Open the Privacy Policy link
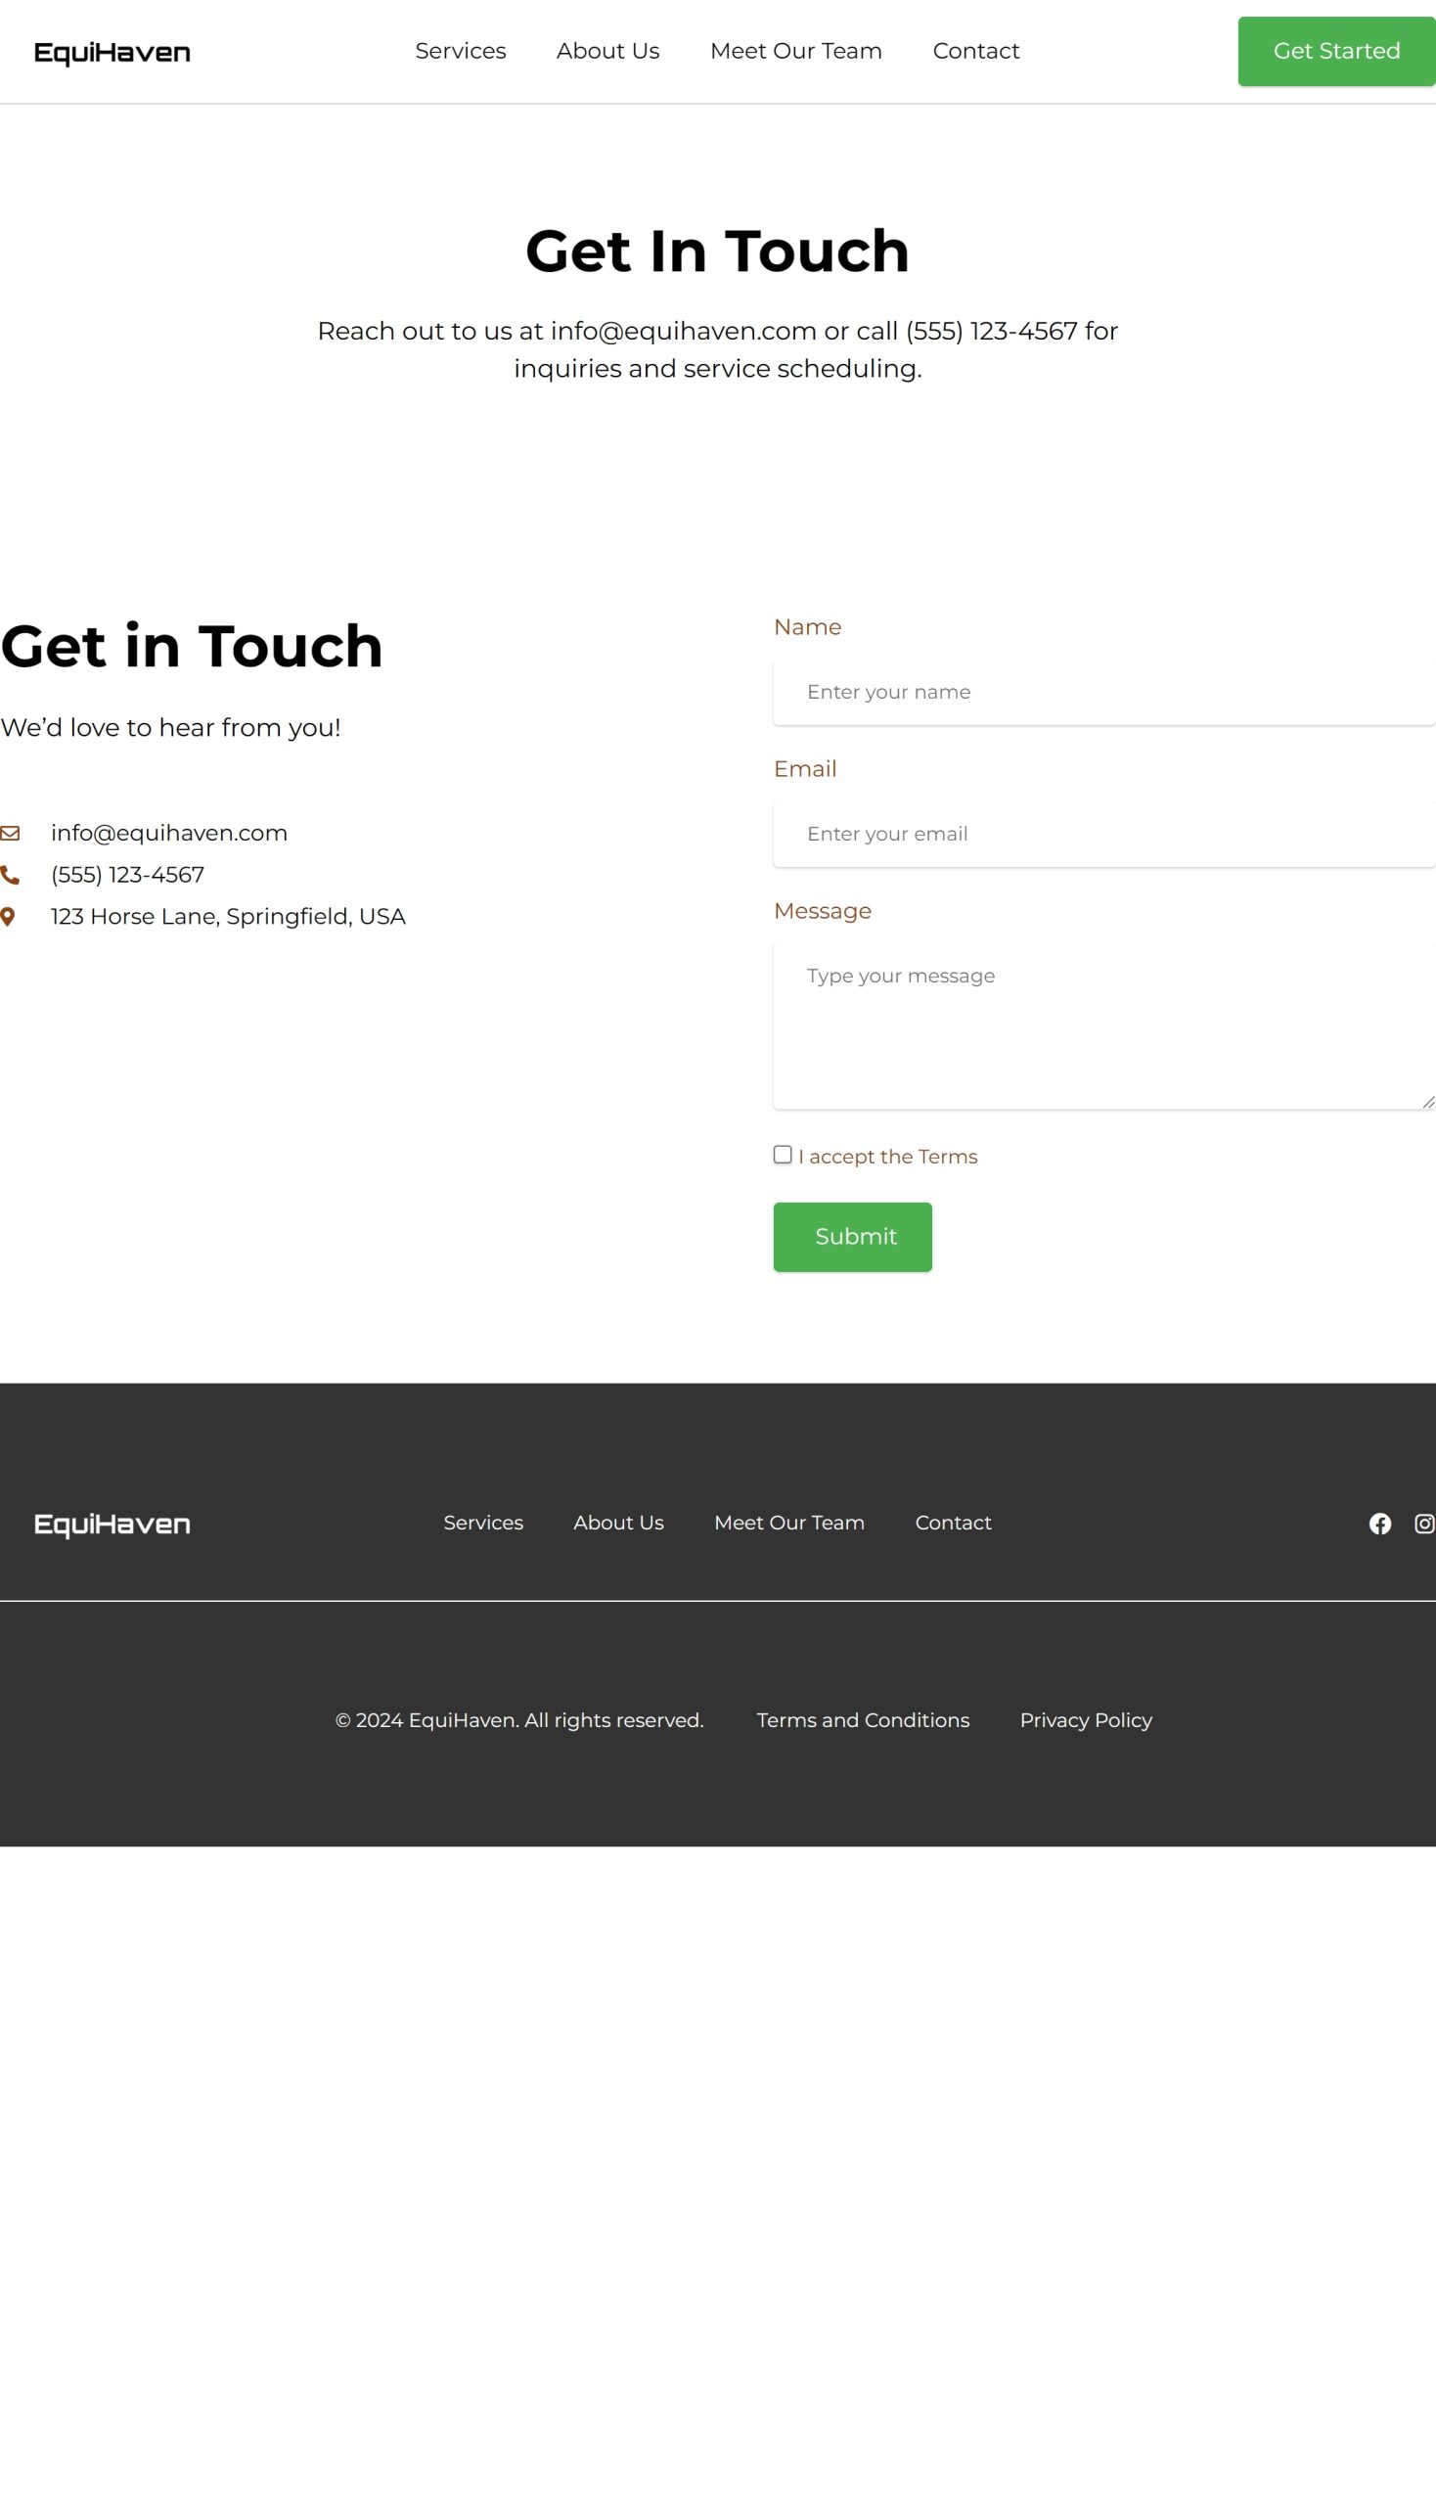The width and height of the screenshot is (1436, 2505). point(1086,1719)
